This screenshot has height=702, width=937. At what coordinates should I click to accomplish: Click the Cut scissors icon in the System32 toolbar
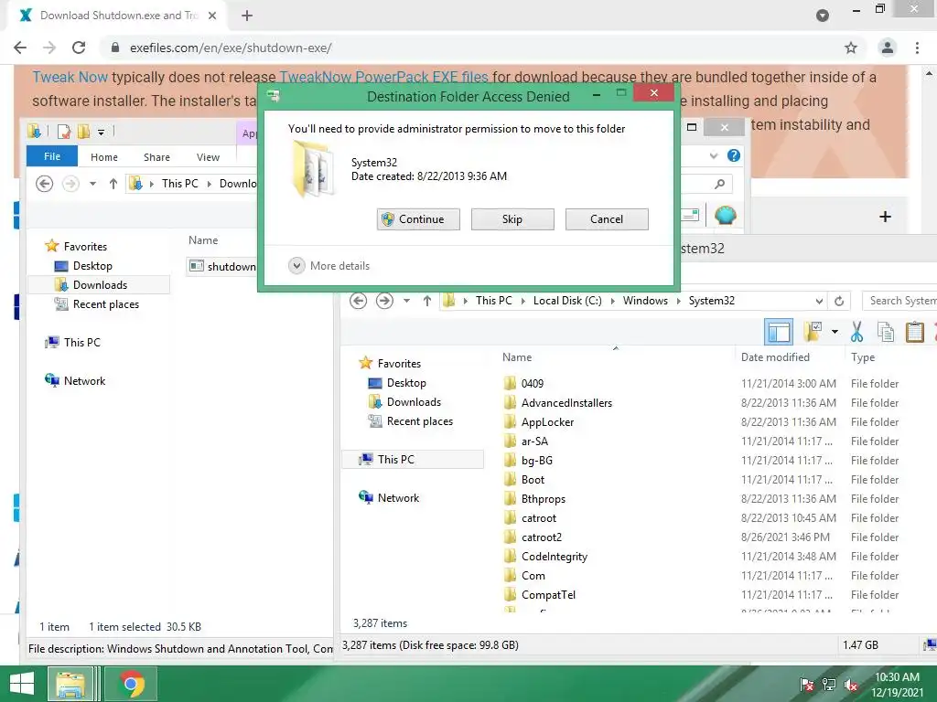click(856, 332)
